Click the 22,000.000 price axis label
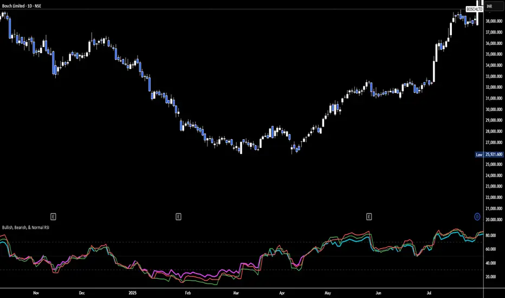Viewport: 505px width, 298px height. [494, 197]
